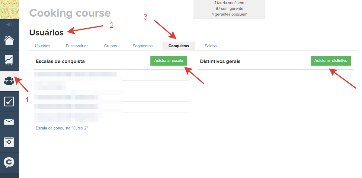Screen dimensions: 362x178
Task: Click the "97 sem gerente" text
Action: pos(229,8)
